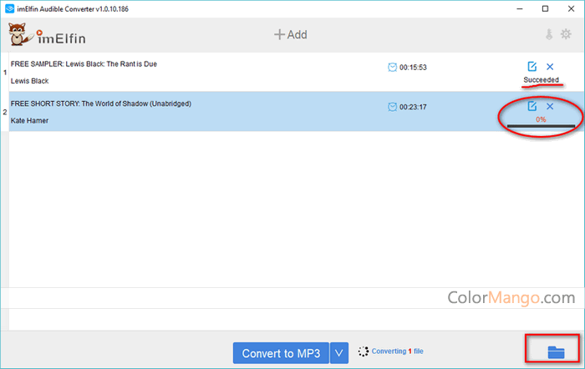This screenshot has width=585, height=369.
Task: Expand the output format dropdown arrow
Action: [339, 353]
